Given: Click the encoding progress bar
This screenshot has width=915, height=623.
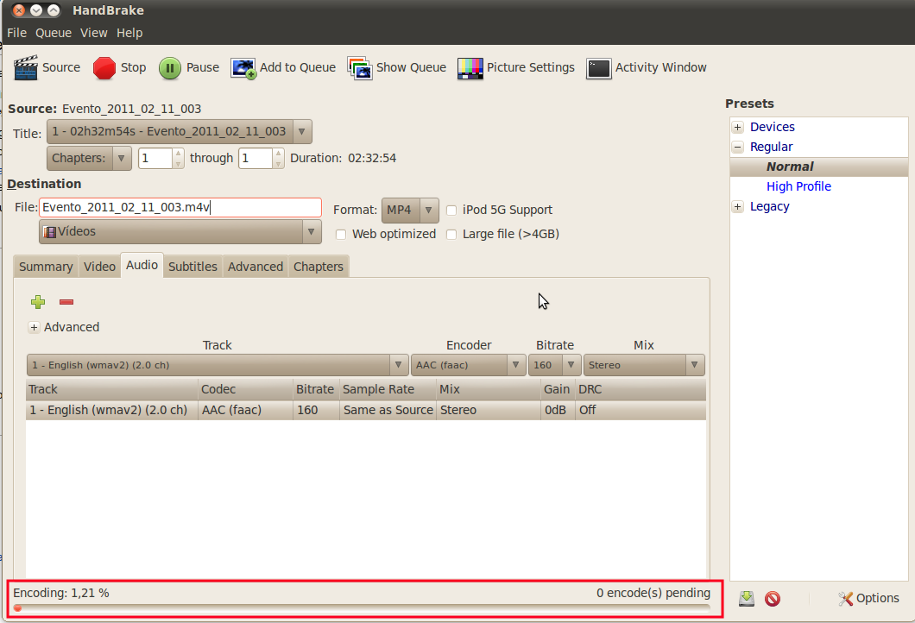Looking at the screenshot, I should point(362,608).
